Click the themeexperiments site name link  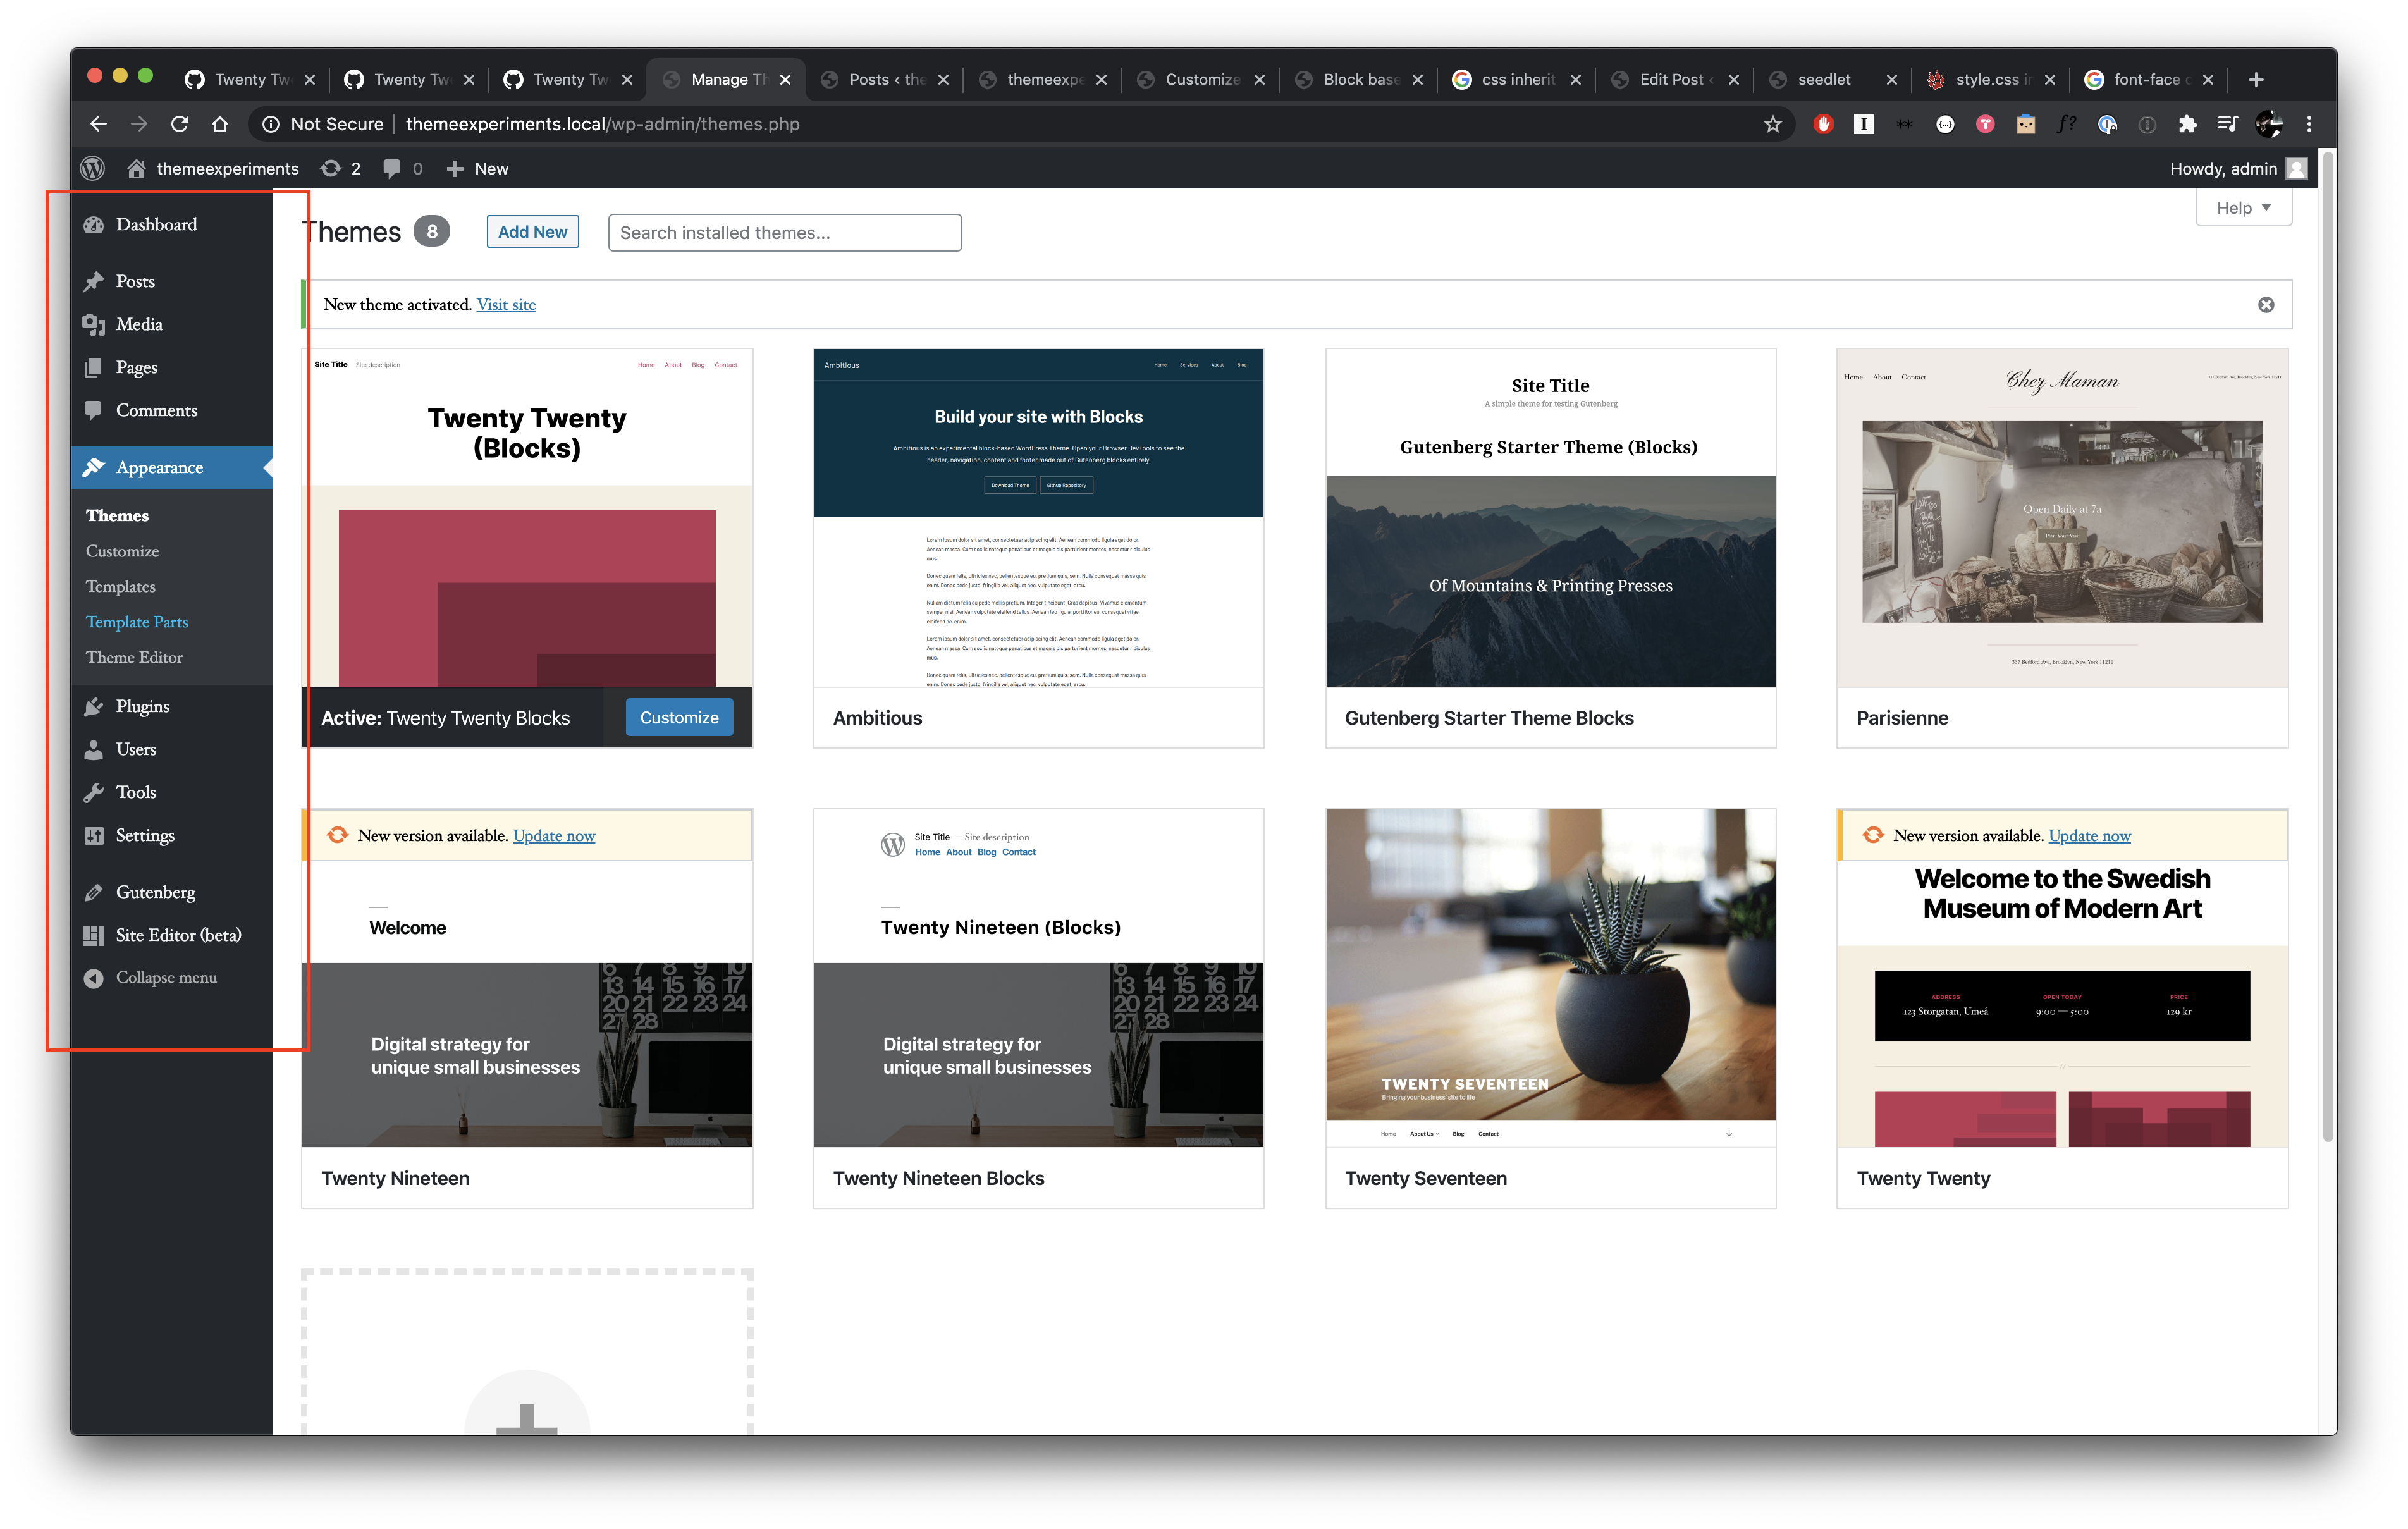(x=213, y=168)
